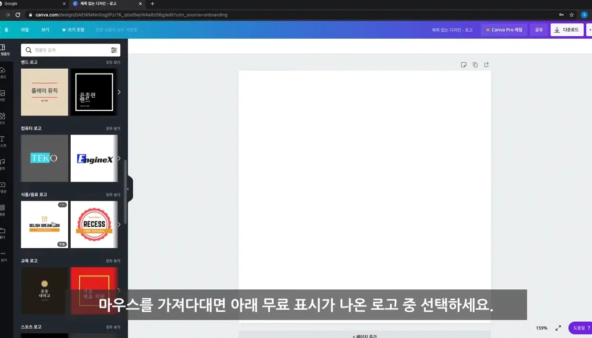Open the Help (도움말) button
The width and height of the screenshot is (592, 338).
pyautogui.click(x=581, y=328)
